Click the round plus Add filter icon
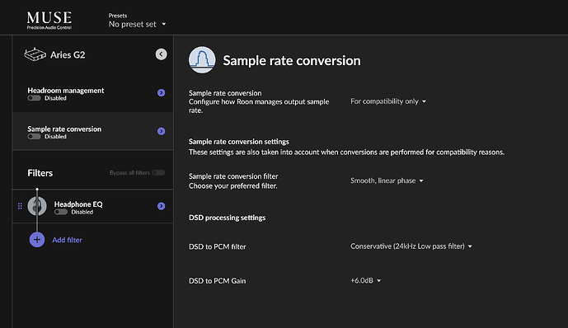This screenshot has height=328, width=568. [x=37, y=240]
